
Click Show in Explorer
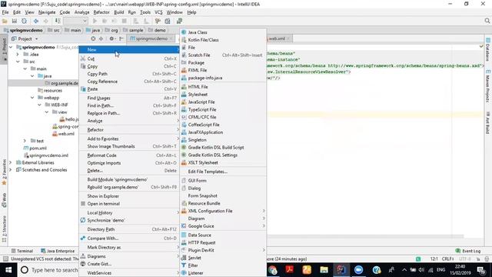128,196
